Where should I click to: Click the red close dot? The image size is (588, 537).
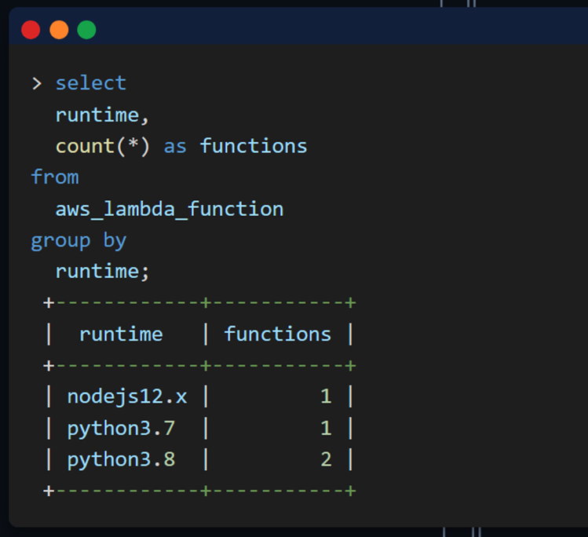click(31, 30)
